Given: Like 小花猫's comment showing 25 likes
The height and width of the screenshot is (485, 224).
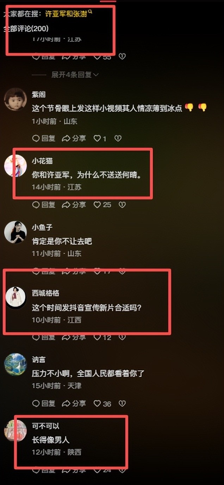Looking at the screenshot, I should [x=102, y=205].
